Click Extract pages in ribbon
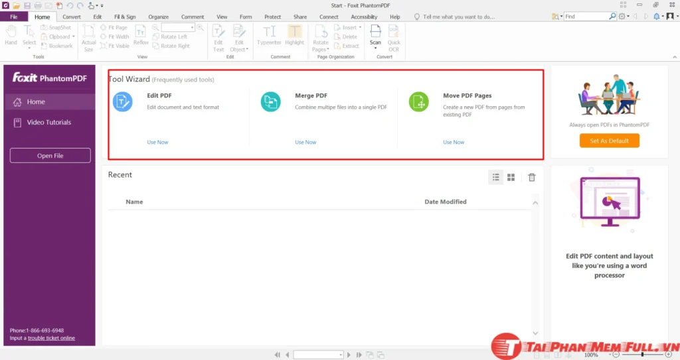 pos(347,46)
